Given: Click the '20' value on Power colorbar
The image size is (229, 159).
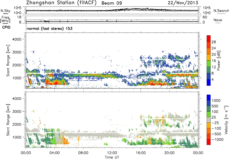Looking at the screenshot, I should coord(214,55).
